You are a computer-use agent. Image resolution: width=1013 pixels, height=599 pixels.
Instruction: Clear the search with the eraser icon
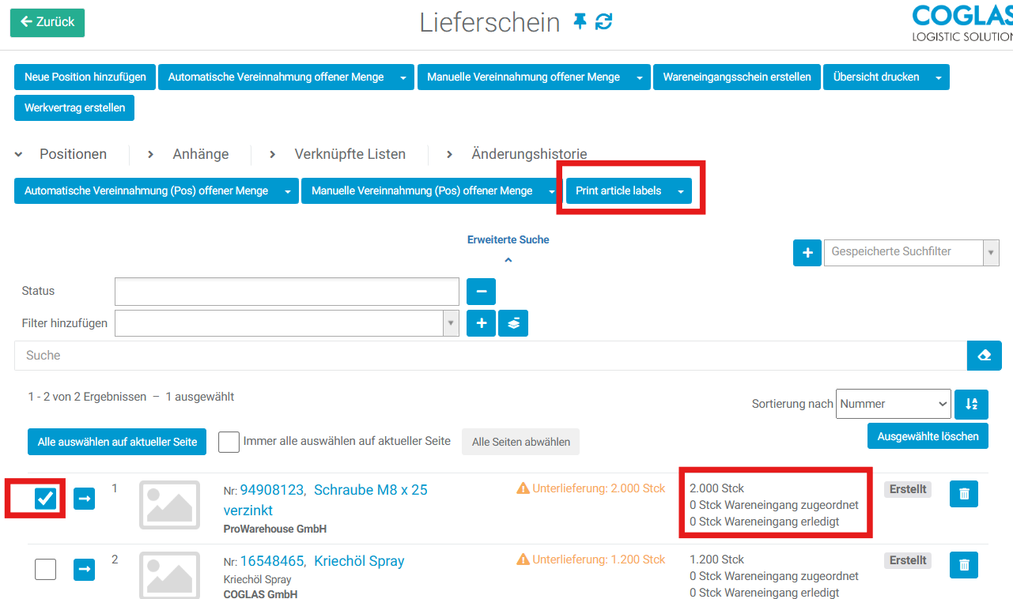tap(984, 356)
